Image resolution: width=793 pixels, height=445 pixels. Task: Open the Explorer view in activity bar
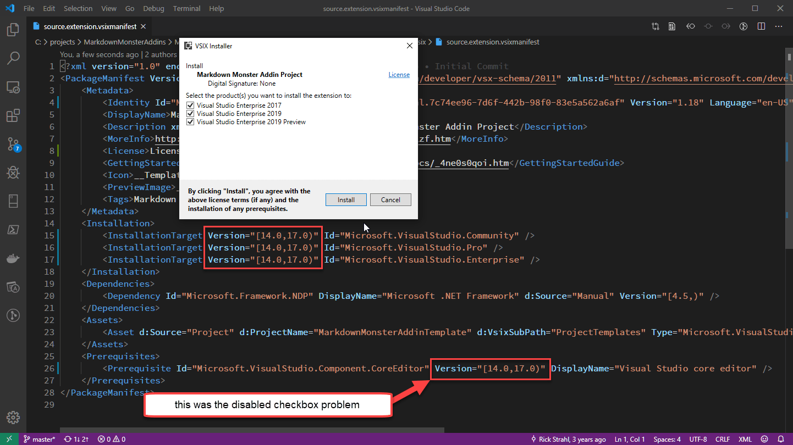click(13, 30)
